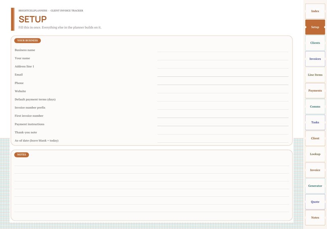
Task: Click the Business name input line
Action: (223, 50)
